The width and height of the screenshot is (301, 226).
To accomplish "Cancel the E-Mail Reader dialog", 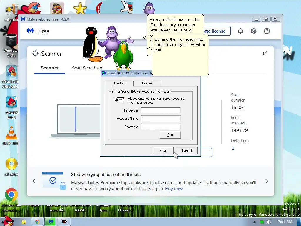I will coord(187,151).
